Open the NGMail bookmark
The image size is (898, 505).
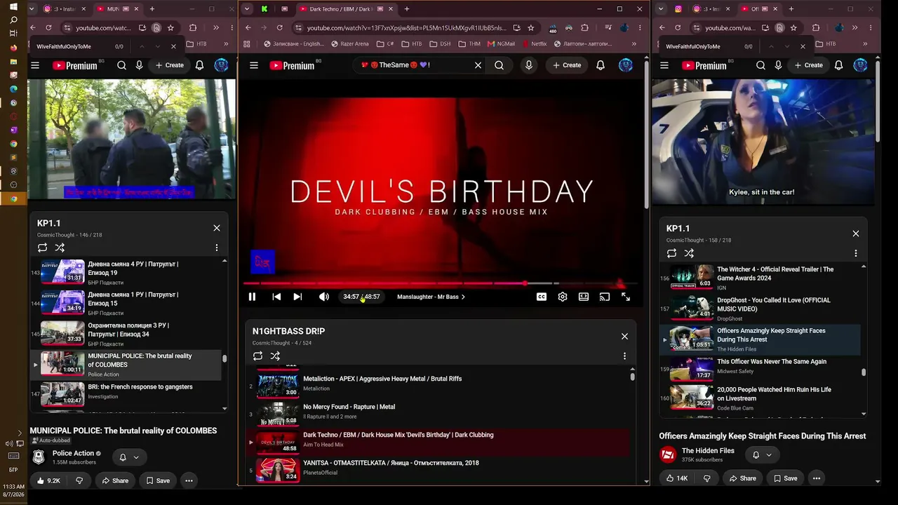coord(501,43)
